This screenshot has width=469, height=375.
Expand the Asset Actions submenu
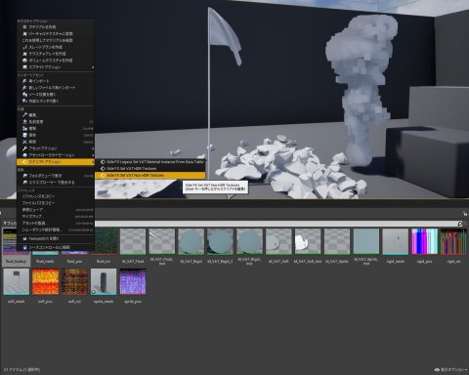click(56, 148)
